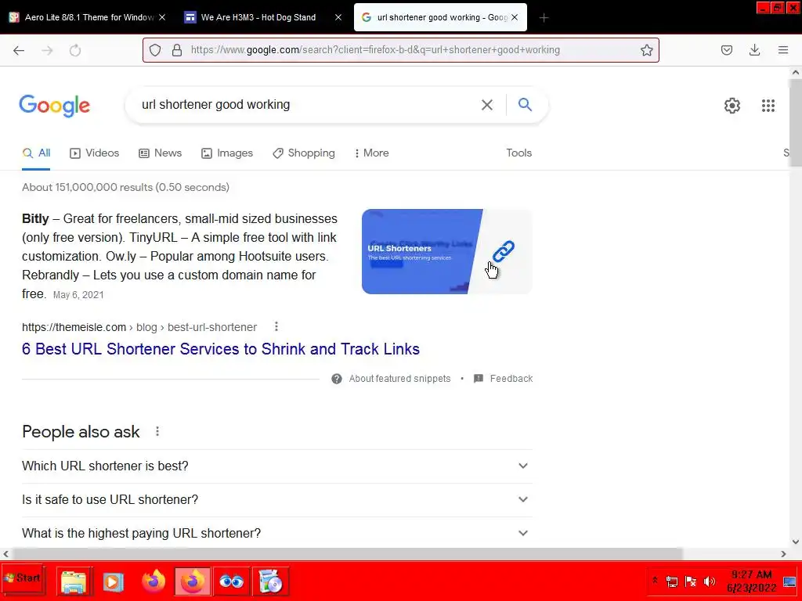The width and height of the screenshot is (802, 601).
Task: Open the first Firefox taskbar icon
Action: (x=154, y=581)
